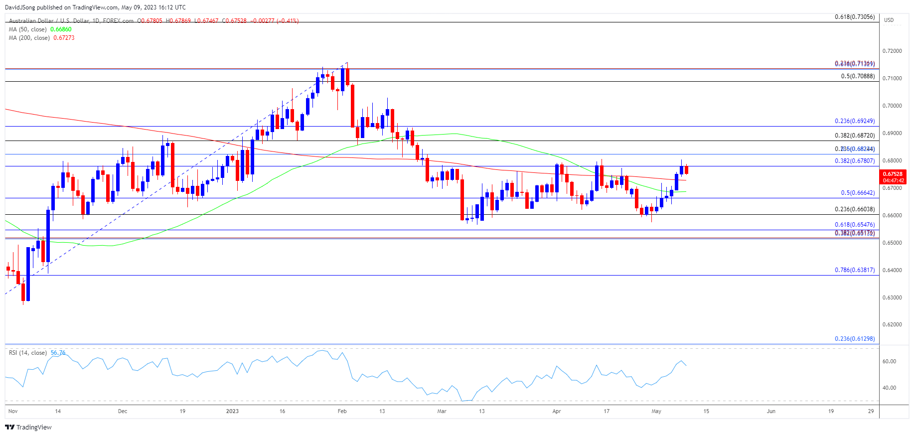Viewport: 914px width, 436px height.
Task: Click the 0.65000 price axis tick
Action: pos(892,243)
